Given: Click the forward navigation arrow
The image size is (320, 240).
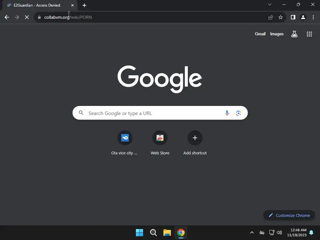Looking at the screenshot, I should tap(17, 17).
